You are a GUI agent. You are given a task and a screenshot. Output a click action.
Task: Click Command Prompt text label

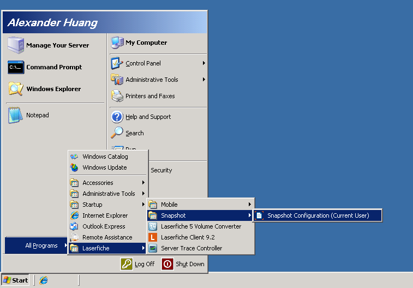[x=54, y=67]
